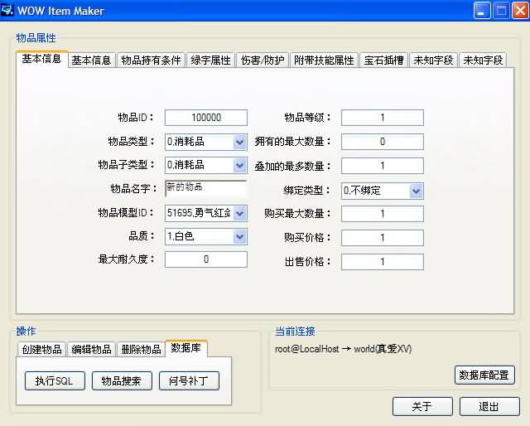Open the first 未知字段 tab
The width and height of the screenshot is (530, 426).
tap(433, 61)
